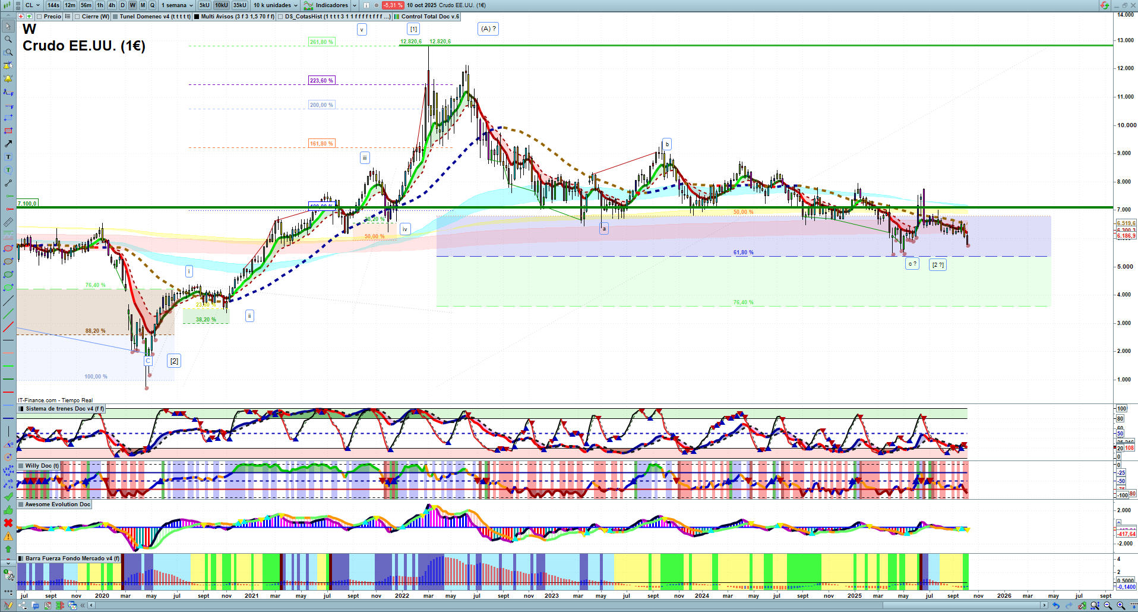
Task: Toggle the Willy Doc panel square
Action: coord(21,466)
